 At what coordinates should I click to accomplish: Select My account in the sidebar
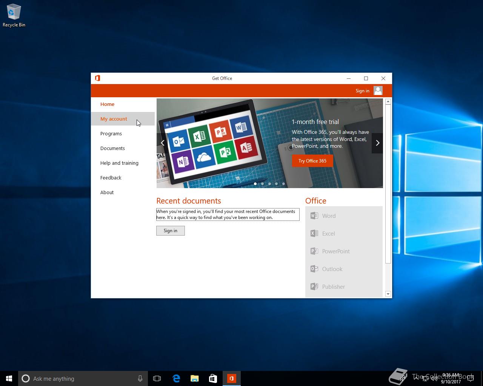click(123, 119)
